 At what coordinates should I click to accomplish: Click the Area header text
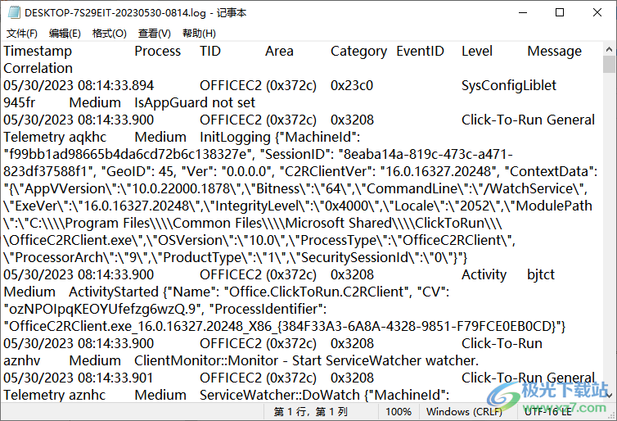pyautogui.click(x=279, y=52)
